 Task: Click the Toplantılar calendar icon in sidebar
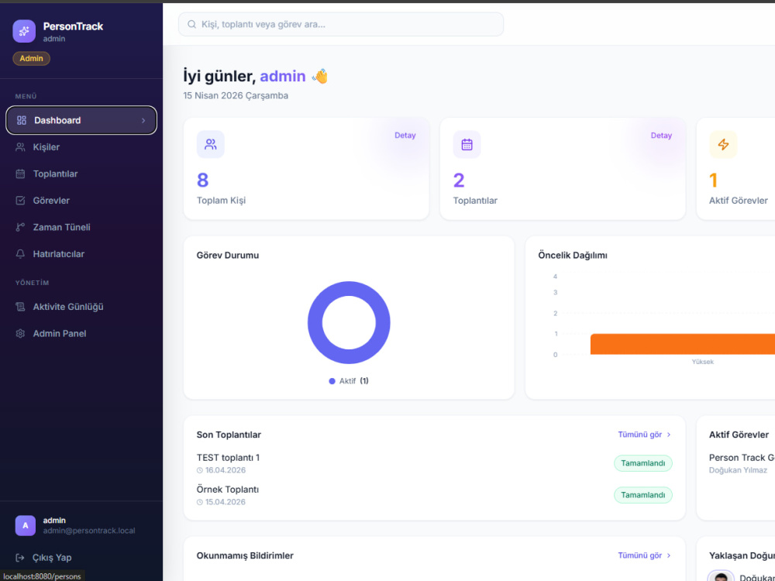pyautogui.click(x=20, y=174)
